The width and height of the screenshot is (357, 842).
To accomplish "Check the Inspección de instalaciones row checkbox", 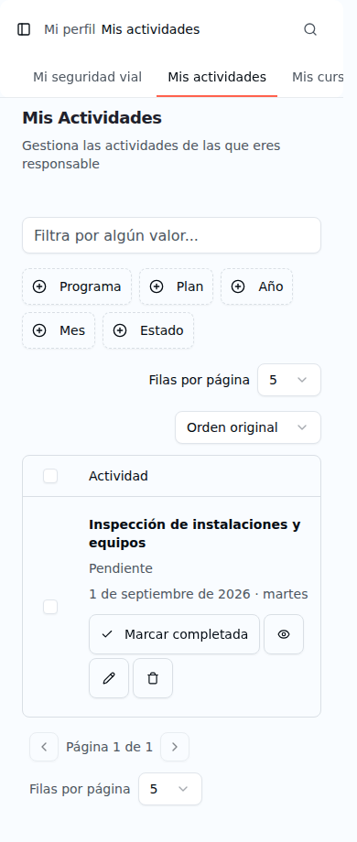I will tap(50, 607).
